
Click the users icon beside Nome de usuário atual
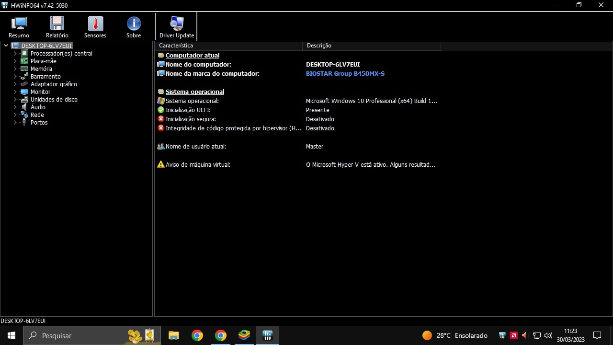click(161, 147)
